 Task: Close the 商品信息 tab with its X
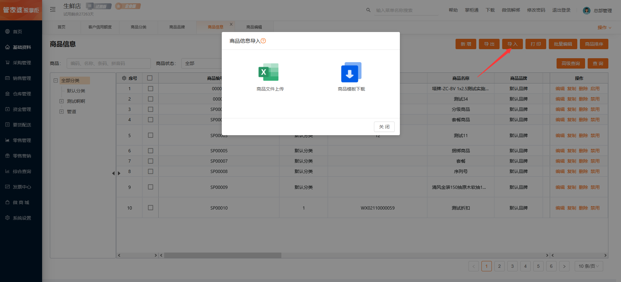[231, 24]
